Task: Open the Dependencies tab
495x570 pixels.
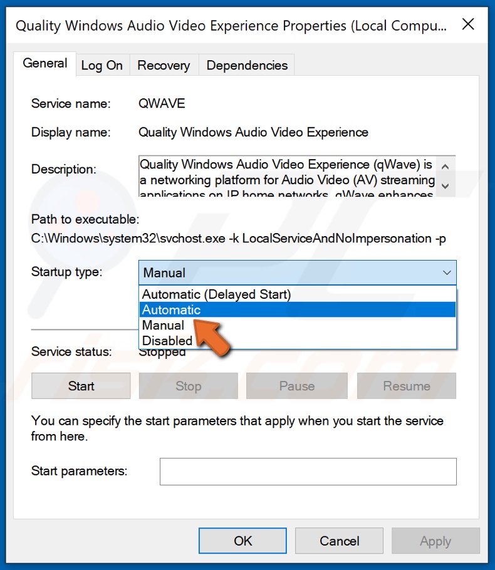Action: pos(247,65)
